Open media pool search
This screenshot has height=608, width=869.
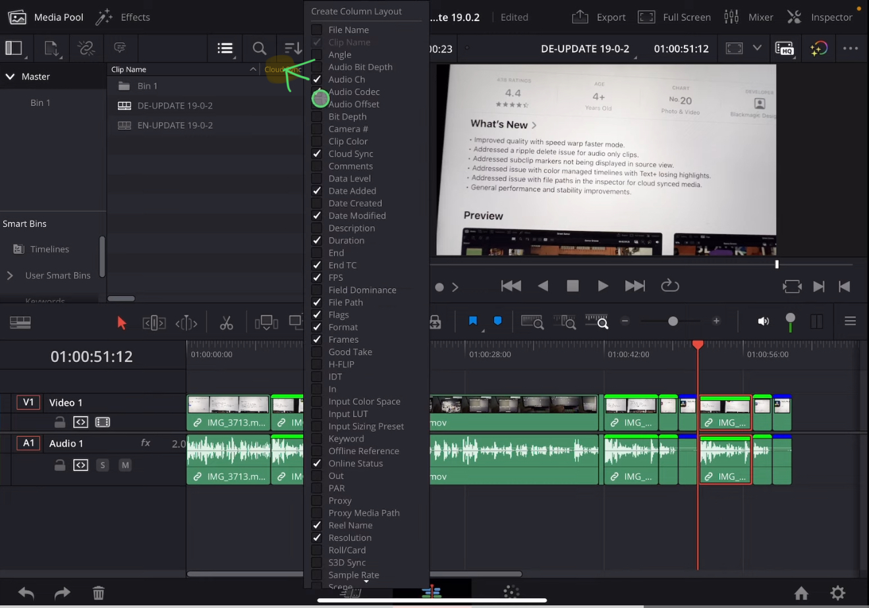pos(260,48)
